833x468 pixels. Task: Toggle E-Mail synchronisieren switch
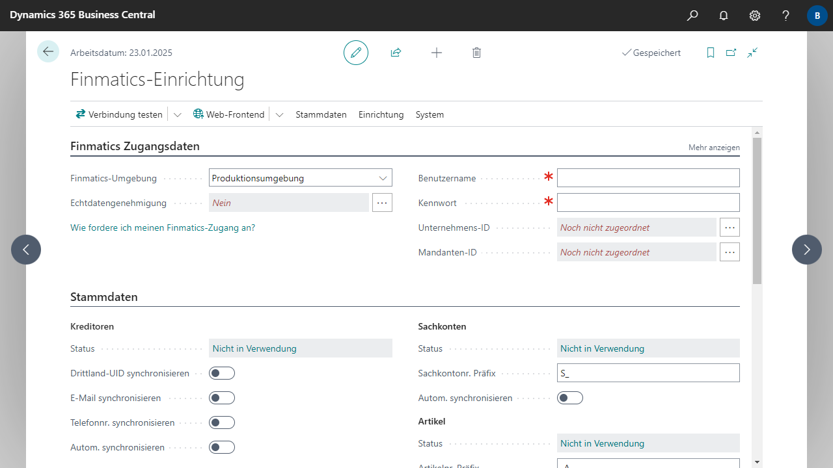(222, 398)
